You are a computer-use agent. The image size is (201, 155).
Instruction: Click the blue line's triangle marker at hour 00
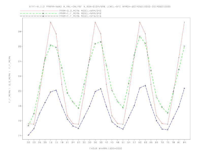point(28,135)
